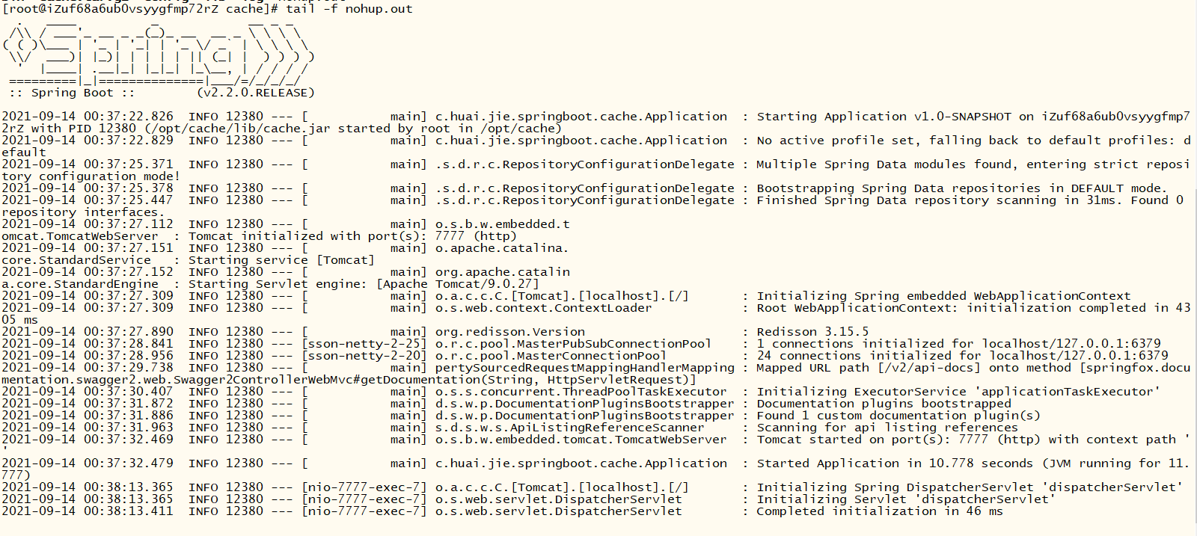Image resolution: width=1197 pixels, height=536 pixels.
Task: Click the timestamp '00:37:27.112'
Action: coord(129,224)
